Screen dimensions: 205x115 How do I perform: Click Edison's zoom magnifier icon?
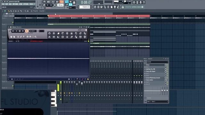click(36, 37)
